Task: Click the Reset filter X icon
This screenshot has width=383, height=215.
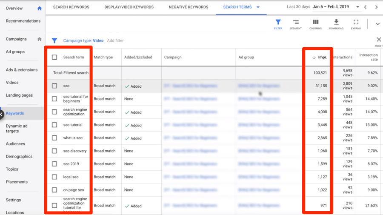Action: coord(378,40)
